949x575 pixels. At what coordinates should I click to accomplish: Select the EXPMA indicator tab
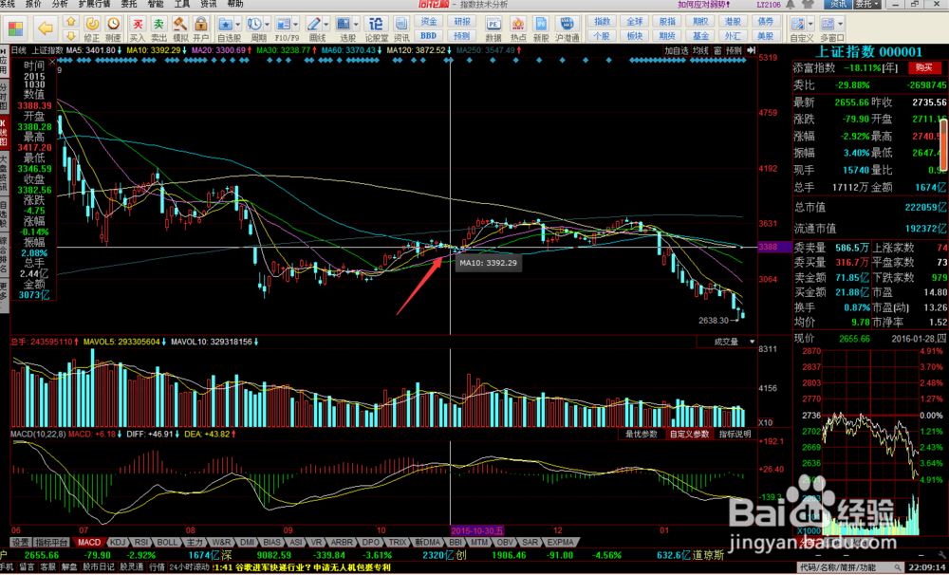coord(559,543)
